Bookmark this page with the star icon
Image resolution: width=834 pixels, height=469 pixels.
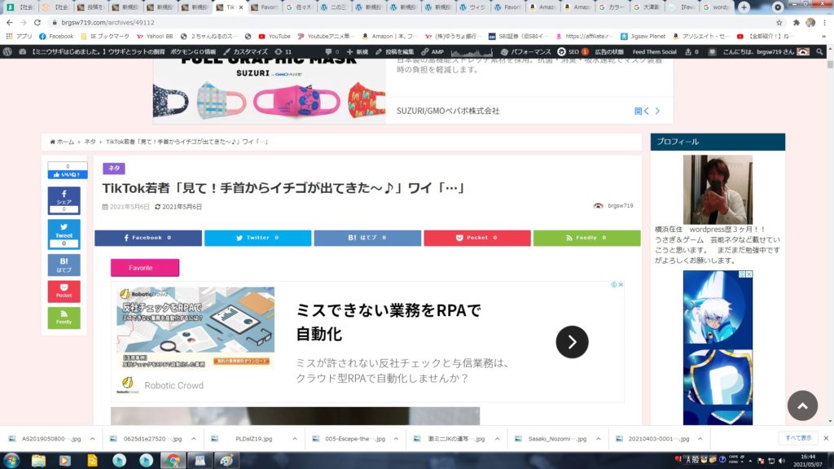779,23
